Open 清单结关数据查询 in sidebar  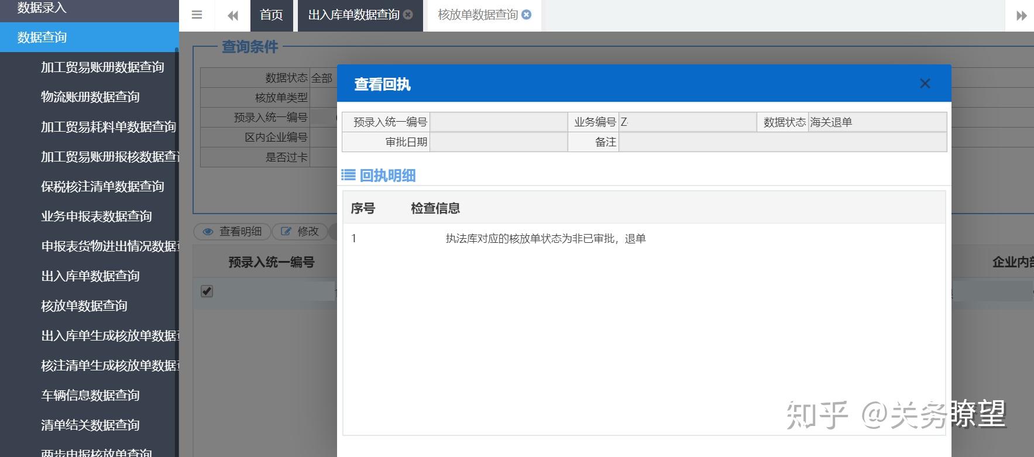click(90, 425)
